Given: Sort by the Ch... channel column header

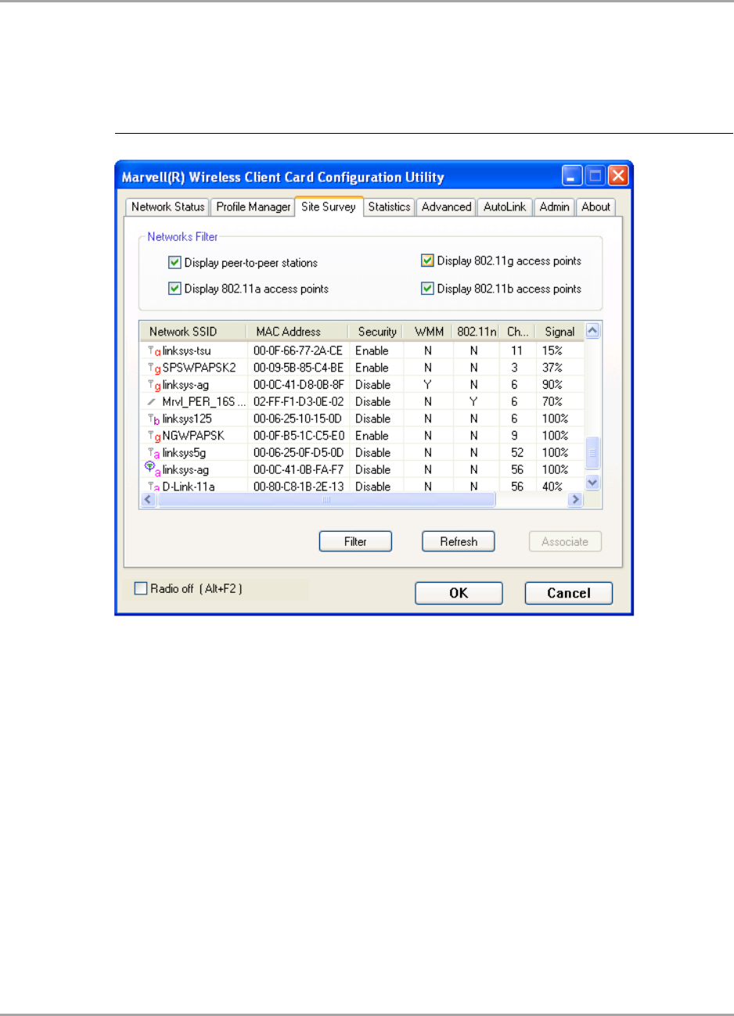Looking at the screenshot, I should click(x=517, y=332).
